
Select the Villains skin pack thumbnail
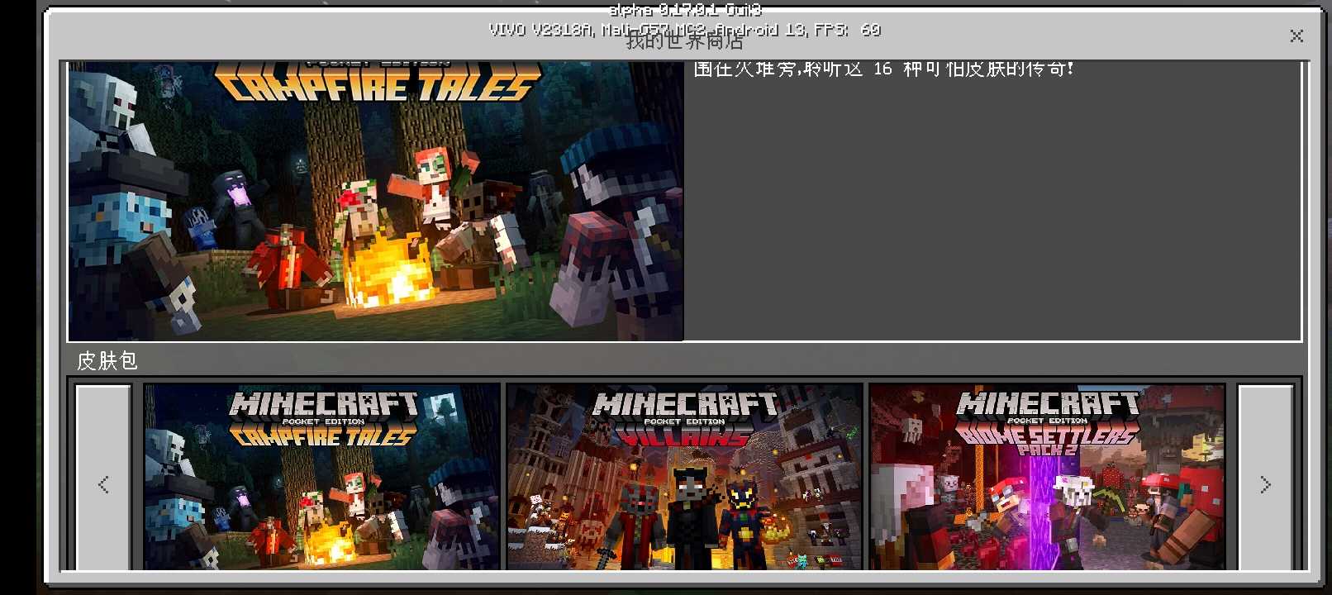tap(684, 477)
